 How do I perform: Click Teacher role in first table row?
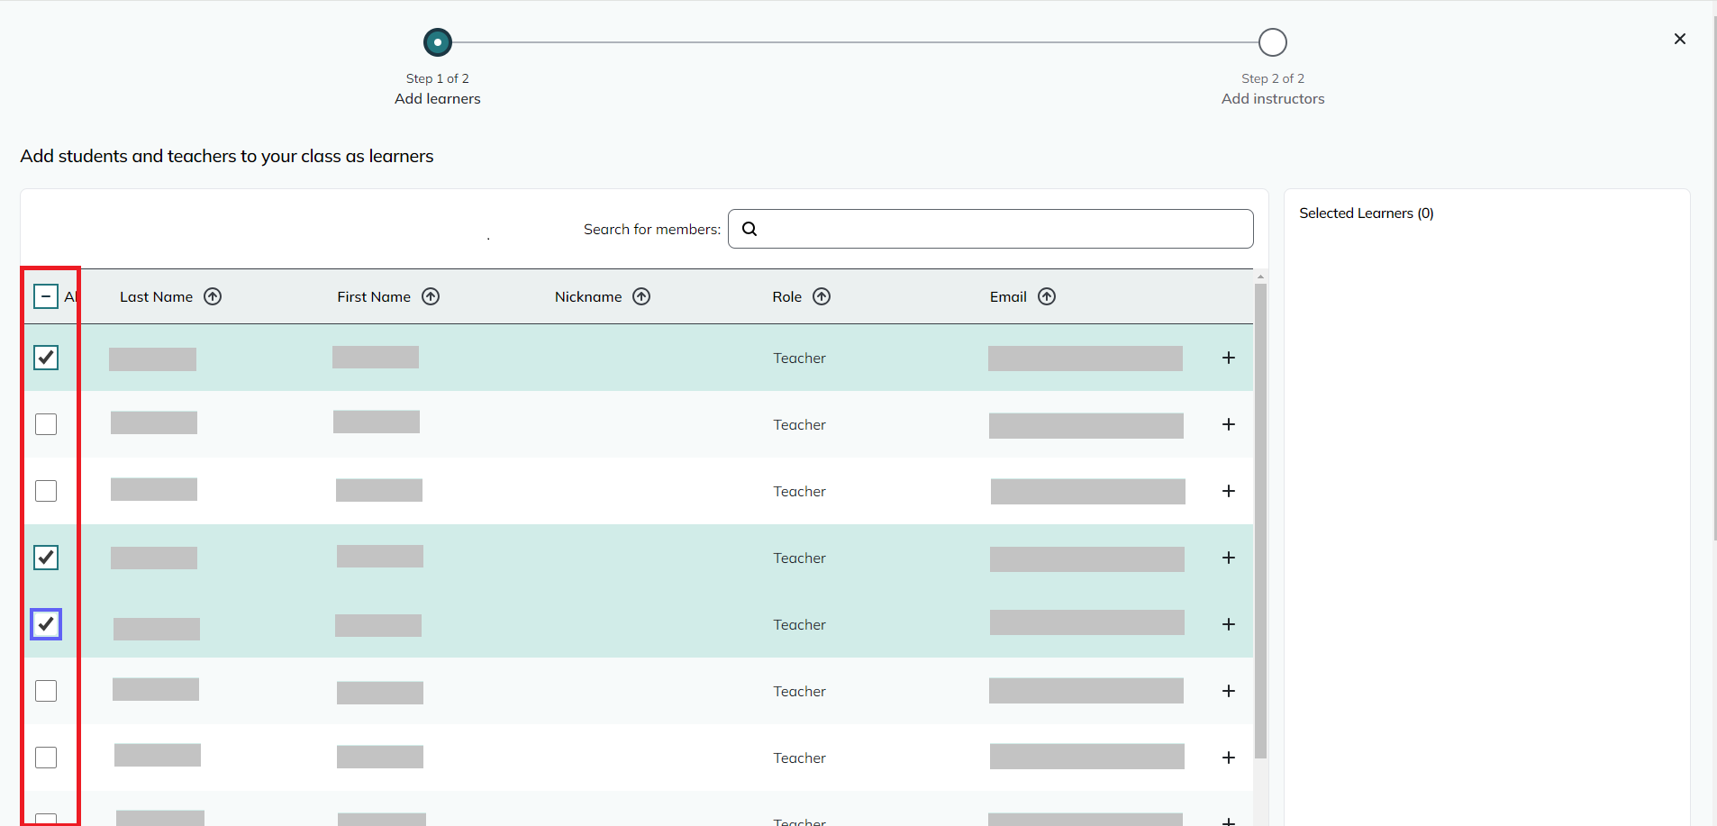(x=799, y=358)
